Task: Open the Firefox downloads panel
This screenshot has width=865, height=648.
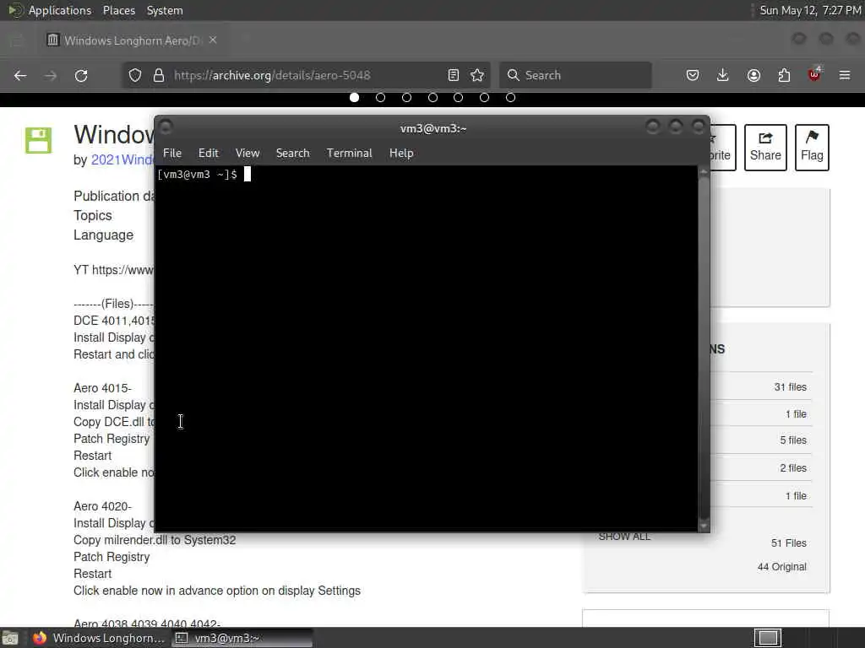Action: coord(723,75)
